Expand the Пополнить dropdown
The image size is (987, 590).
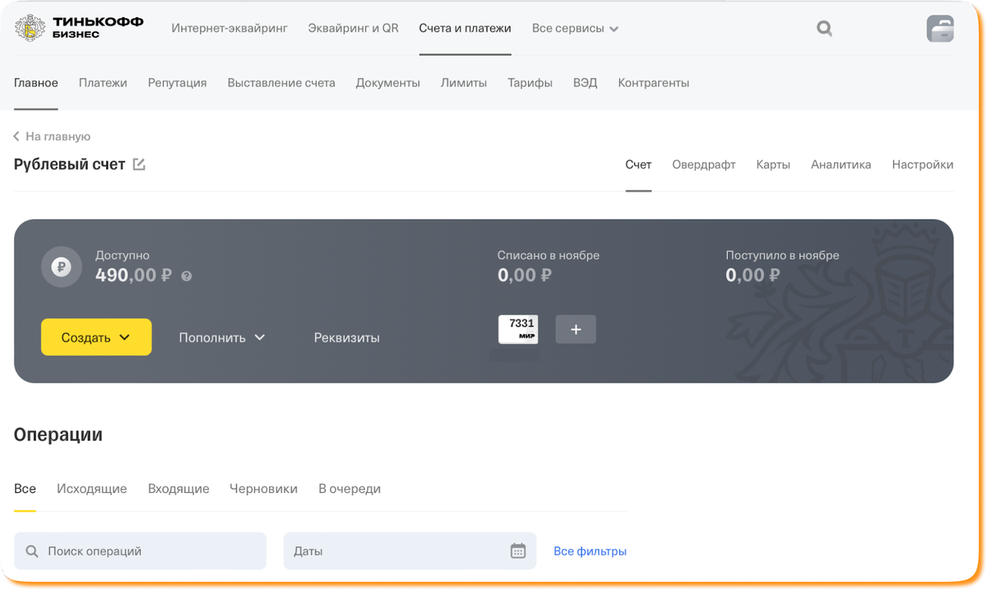(x=222, y=337)
